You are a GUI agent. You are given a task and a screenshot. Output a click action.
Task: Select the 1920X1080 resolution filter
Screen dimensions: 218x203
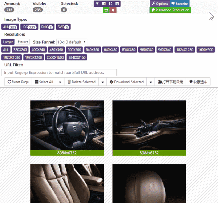point(12,57)
